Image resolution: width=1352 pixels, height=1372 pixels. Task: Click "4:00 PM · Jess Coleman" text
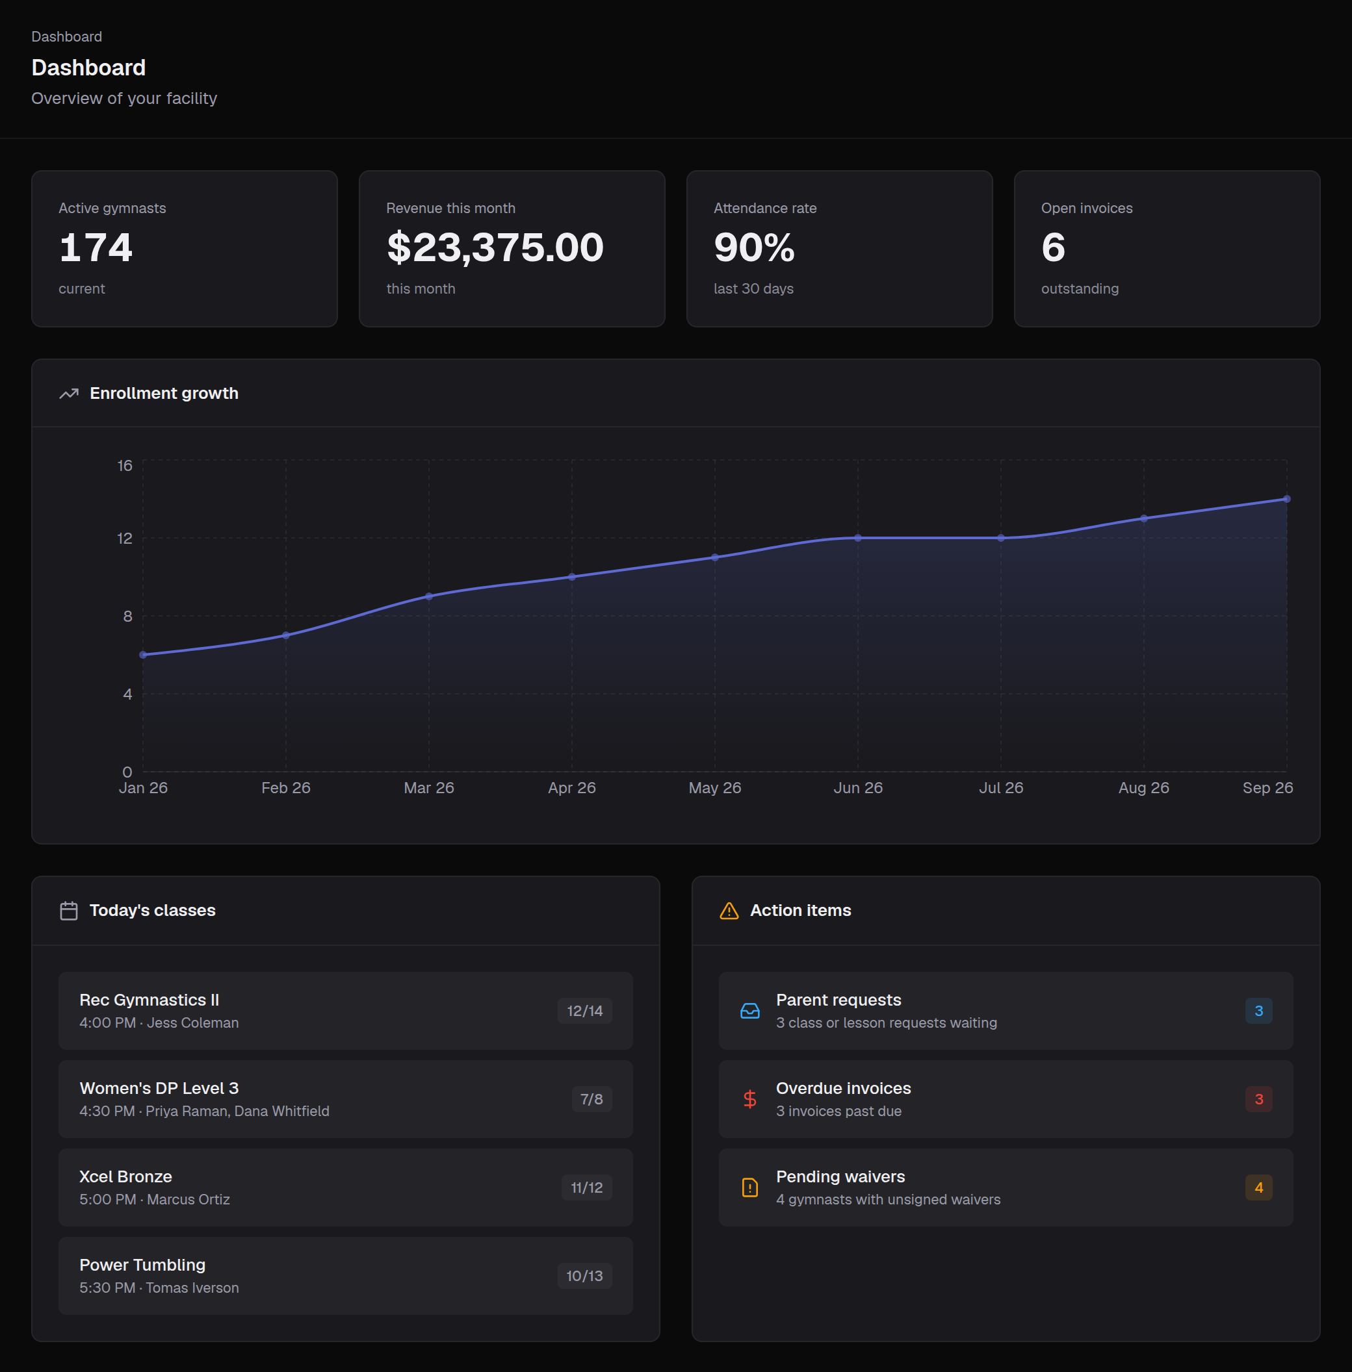[x=159, y=1023]
